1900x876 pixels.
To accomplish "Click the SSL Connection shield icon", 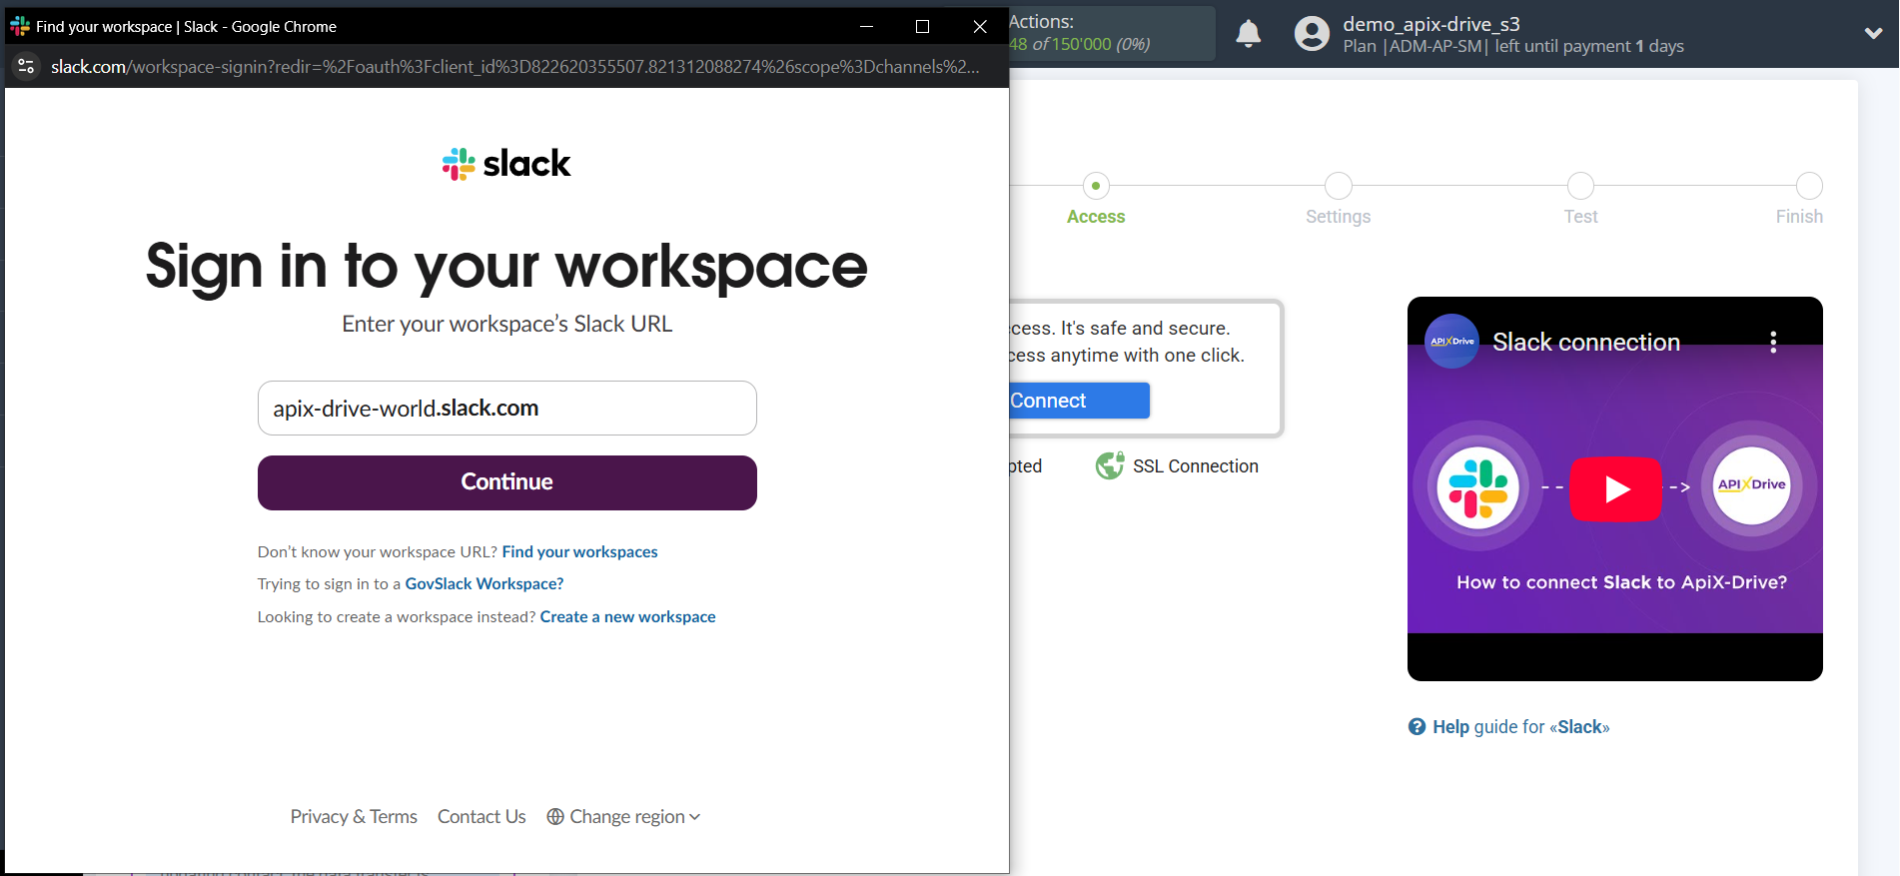I will [x=1110, y=465].
